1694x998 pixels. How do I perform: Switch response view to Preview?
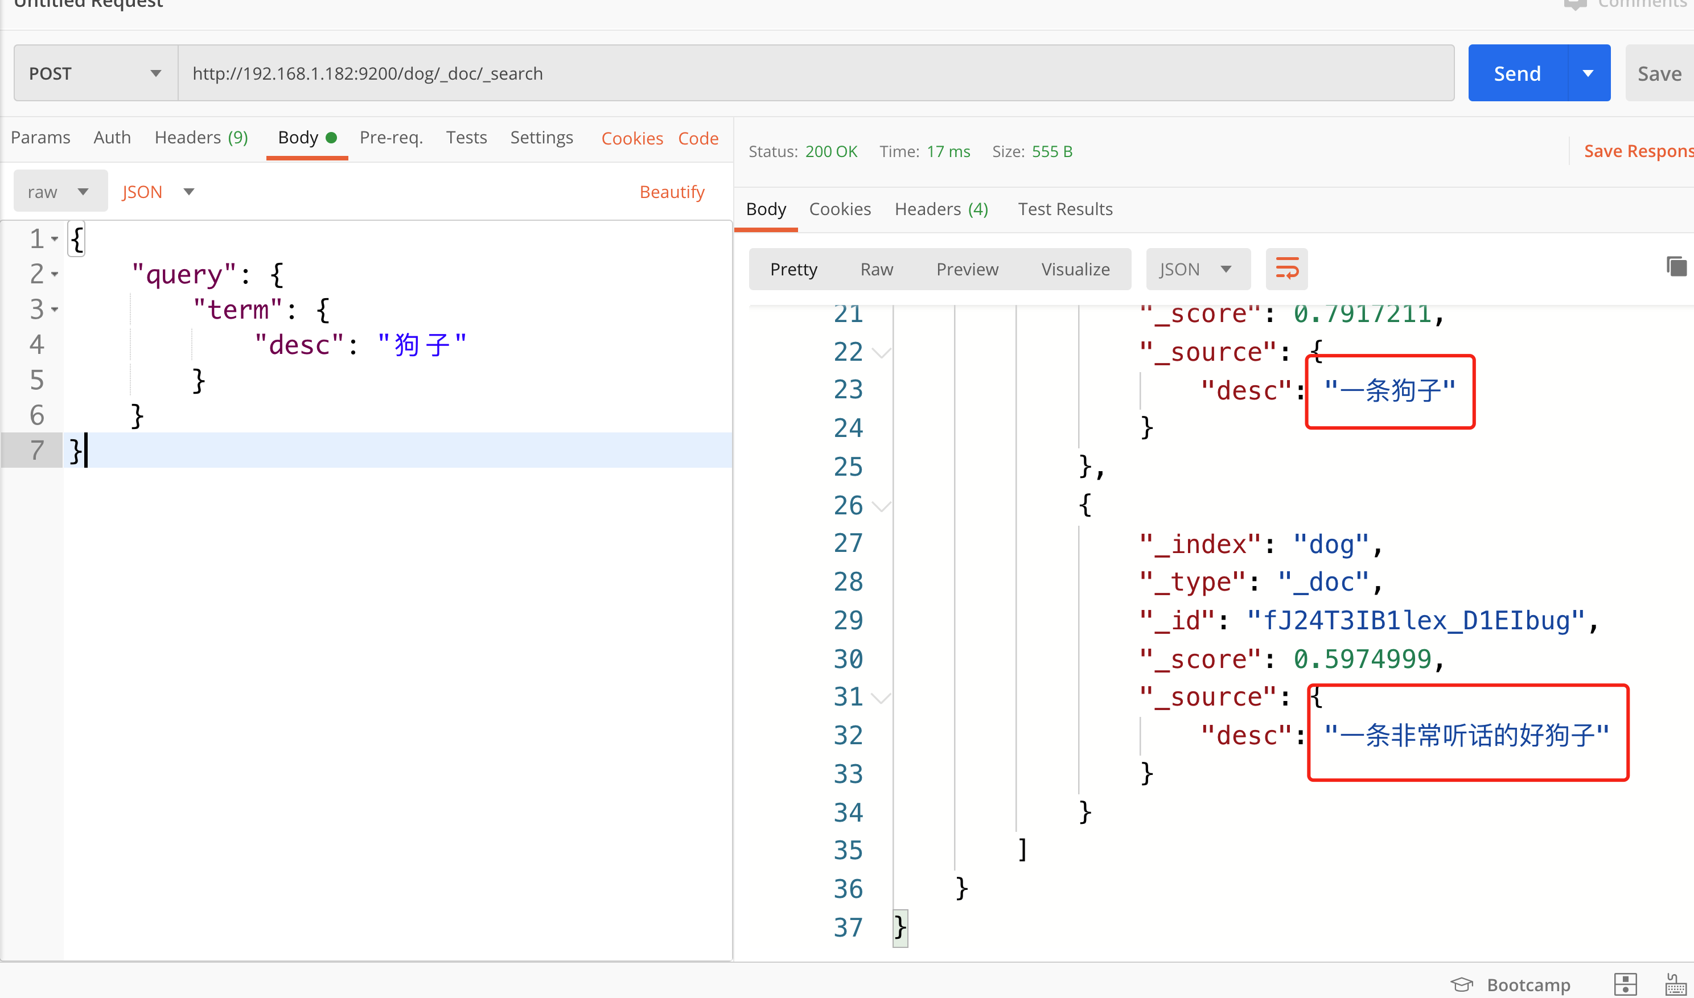point(967,269)
